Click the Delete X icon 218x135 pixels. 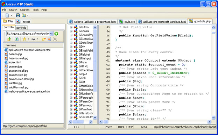pyautogui.click(x=55, y=39)
